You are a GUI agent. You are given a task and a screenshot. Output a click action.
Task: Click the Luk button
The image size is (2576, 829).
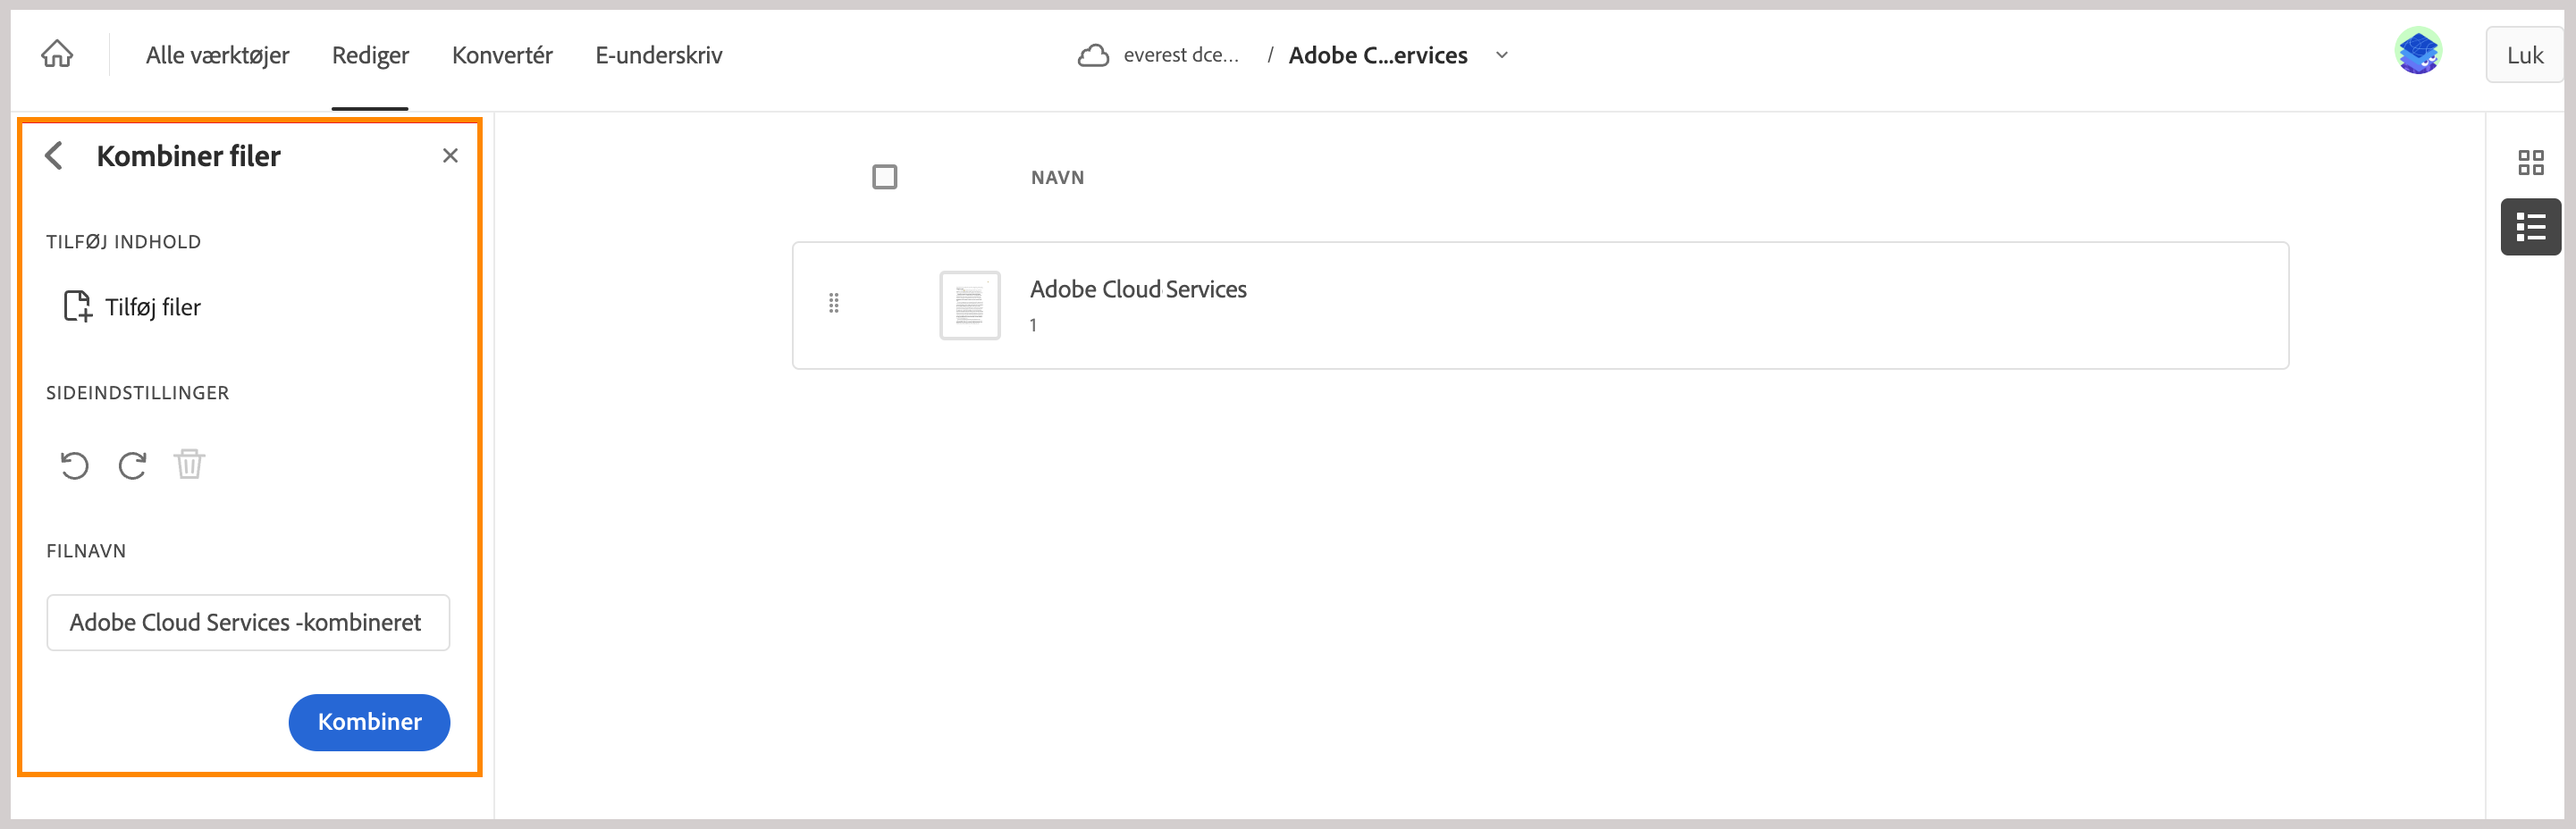coord(2524,55)
